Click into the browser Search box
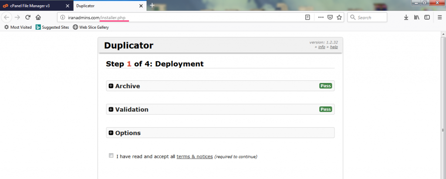The image size is (446, 179). [367, 17]
